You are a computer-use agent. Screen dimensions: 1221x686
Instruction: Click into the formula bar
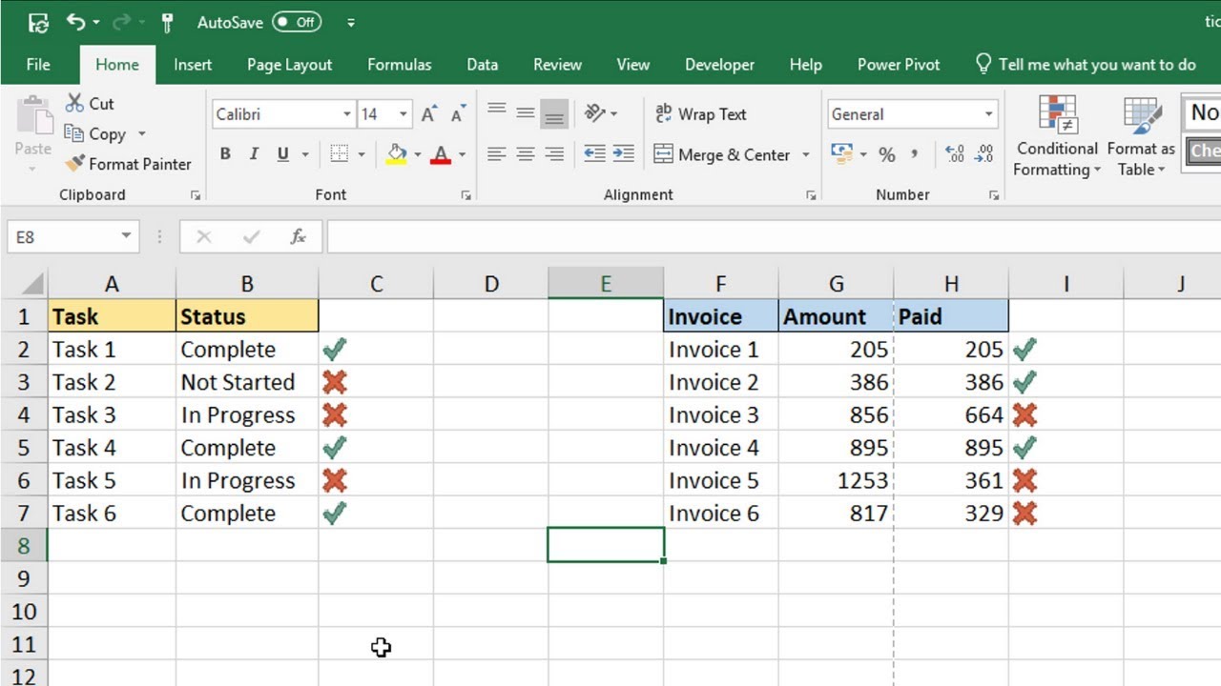coord(773,236)
